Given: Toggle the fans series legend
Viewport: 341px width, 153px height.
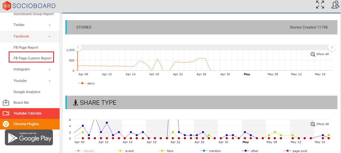Looking at the screenshot, I should (165, 151).
